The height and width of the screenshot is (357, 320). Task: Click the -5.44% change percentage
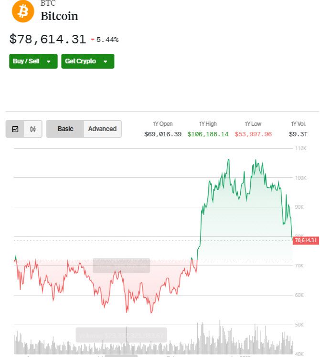click(107, 40)
